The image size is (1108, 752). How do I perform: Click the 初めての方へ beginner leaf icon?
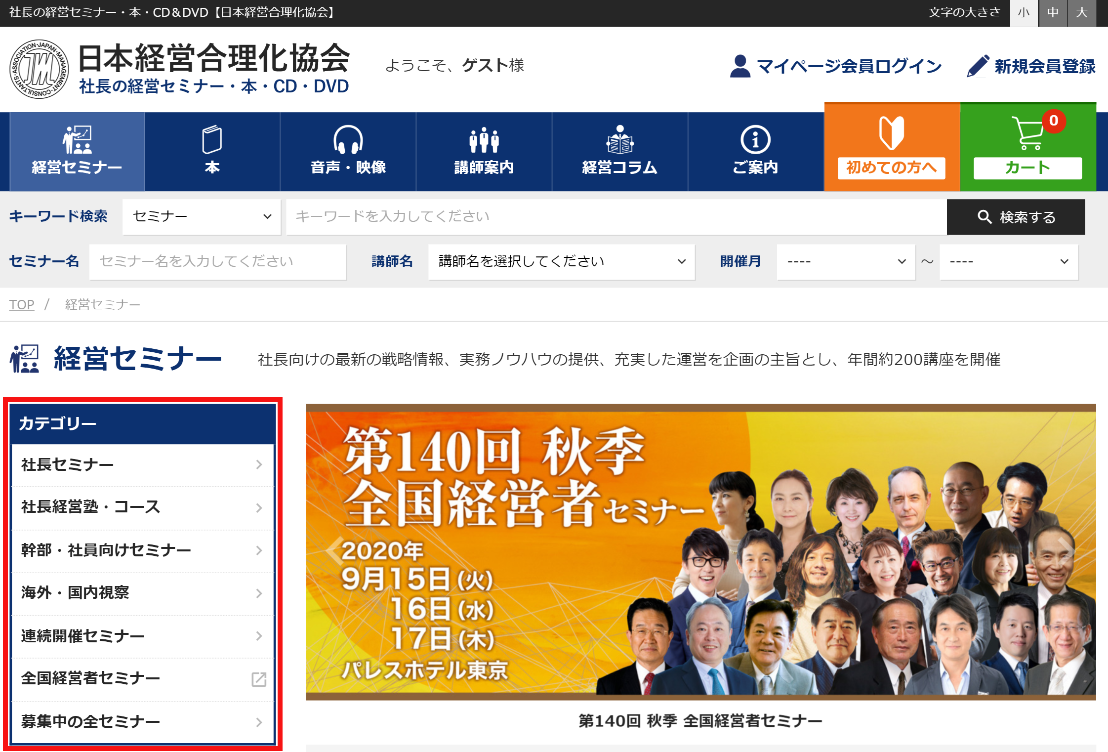tap(891, 133)
